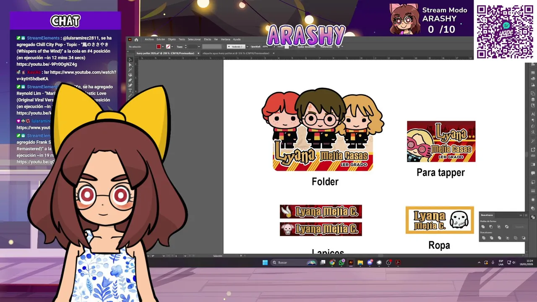
Task: Click the taskbar Buscar search box
Action: coord(294,263)
